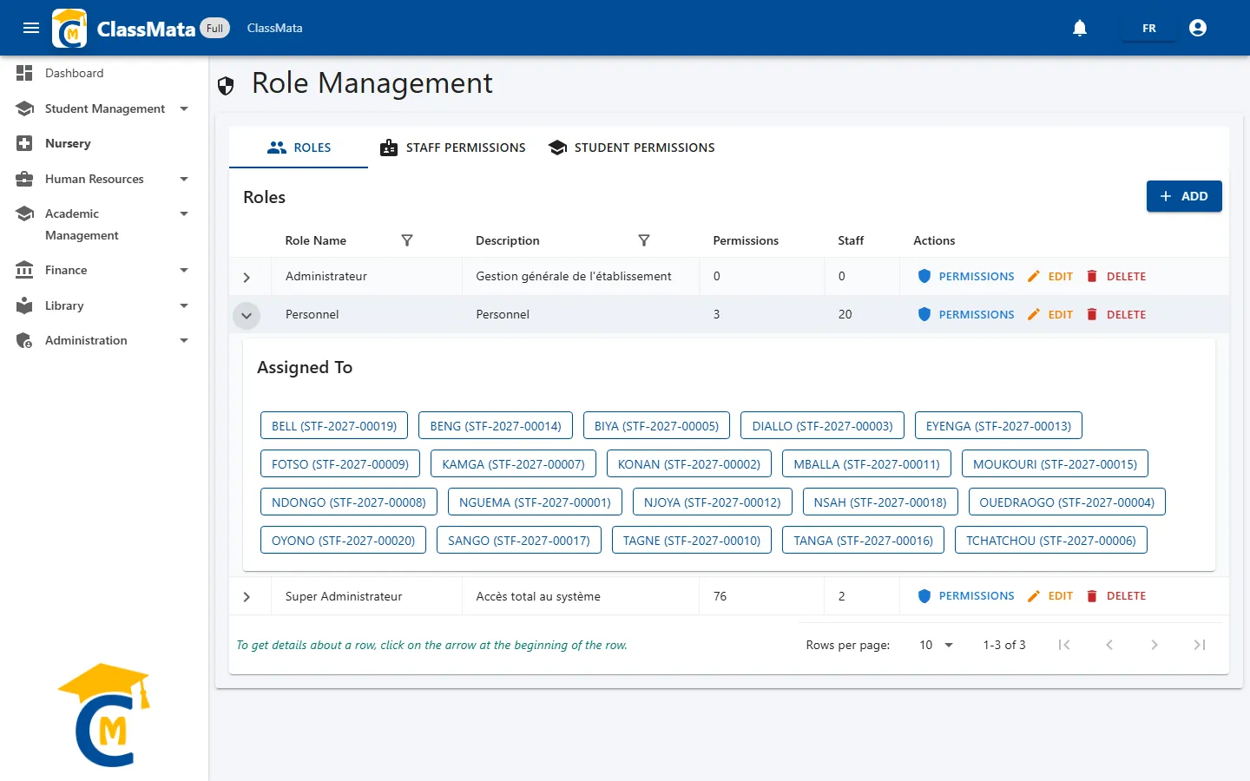Expand the Administrateur row details

(247, 278)
